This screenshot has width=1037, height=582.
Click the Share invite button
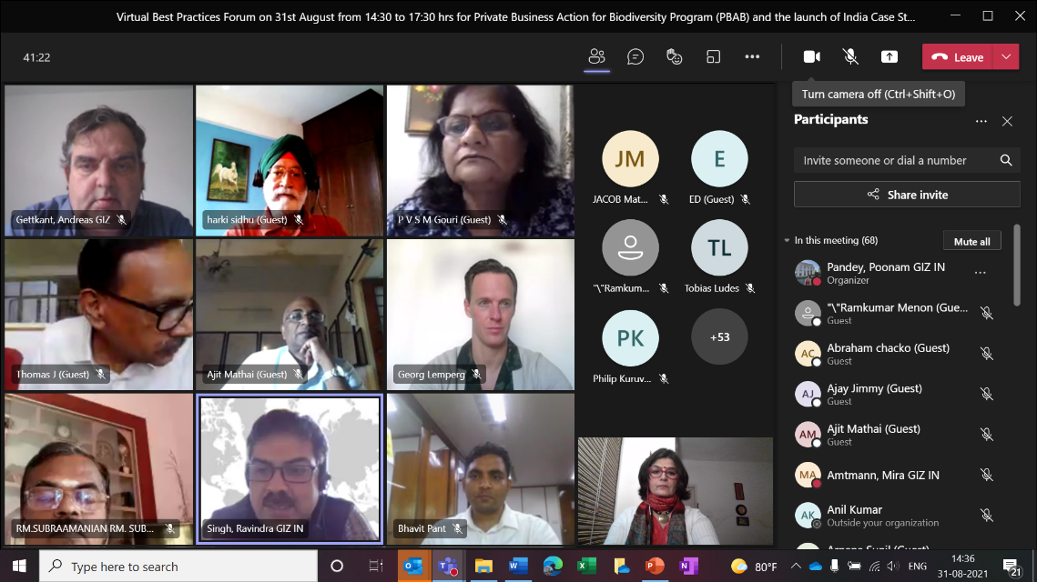pyautogui.click(x=907, y=195)
